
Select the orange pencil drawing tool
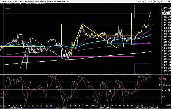[146, 2]
